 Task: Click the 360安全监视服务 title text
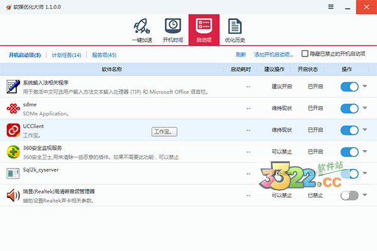point(43,148)
